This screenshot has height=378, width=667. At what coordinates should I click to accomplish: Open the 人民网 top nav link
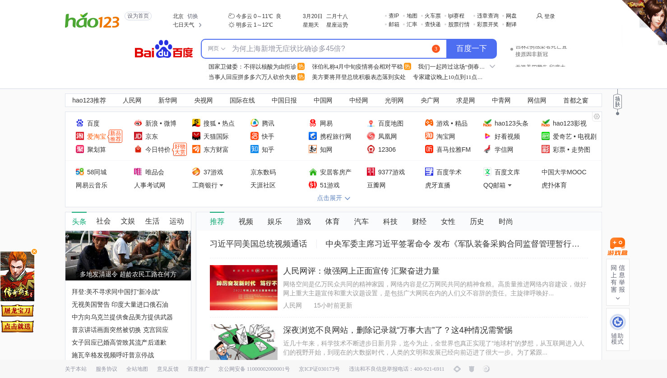pyautogui.click(x=132, y=100)
